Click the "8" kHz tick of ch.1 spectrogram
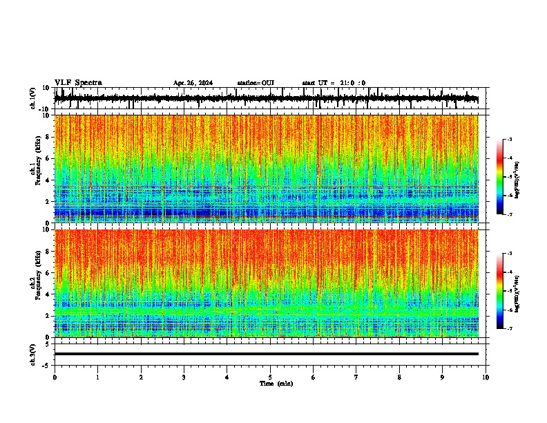The height and width of the screenshot is (423, 547). [48, 137]
